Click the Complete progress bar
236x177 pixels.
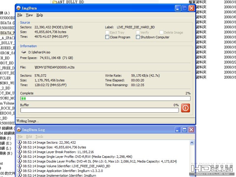pos(105,99)
